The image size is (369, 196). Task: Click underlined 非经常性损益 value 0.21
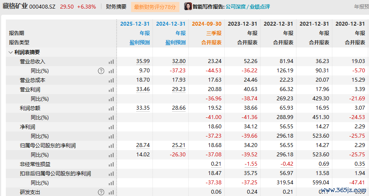click(x=216, y=164)
